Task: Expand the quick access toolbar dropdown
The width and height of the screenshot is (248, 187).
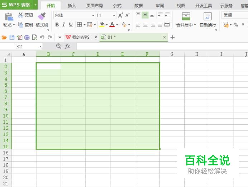Action: click(x=60, y=38)
